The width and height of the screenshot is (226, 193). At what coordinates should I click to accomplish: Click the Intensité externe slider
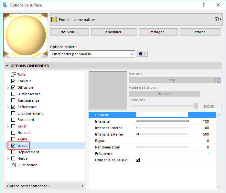162,134
